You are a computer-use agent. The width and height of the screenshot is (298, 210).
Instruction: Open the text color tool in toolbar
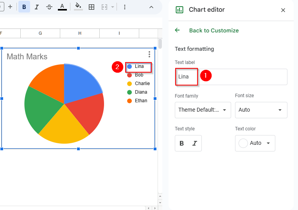pyautogui.click(x=62, y=7)
